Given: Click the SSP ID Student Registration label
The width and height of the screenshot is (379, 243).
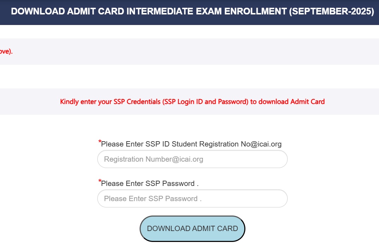Looking at the screenshot, I should (x=191, y=144).
